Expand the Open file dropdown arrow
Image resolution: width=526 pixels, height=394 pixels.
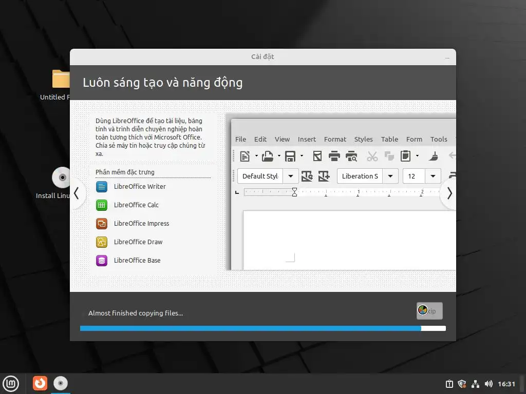pos(279,156)
